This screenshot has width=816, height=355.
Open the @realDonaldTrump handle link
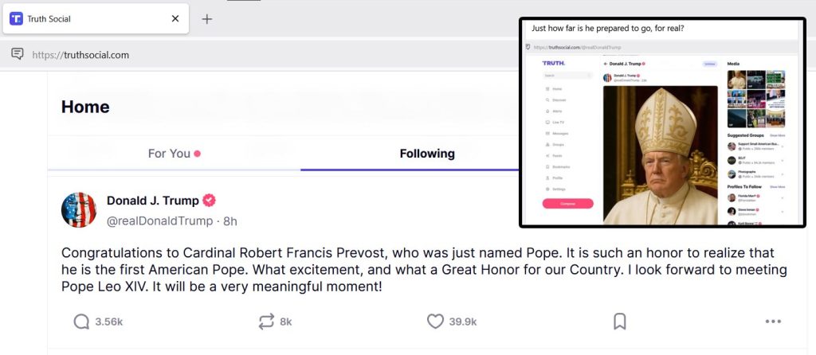[159, 220]
